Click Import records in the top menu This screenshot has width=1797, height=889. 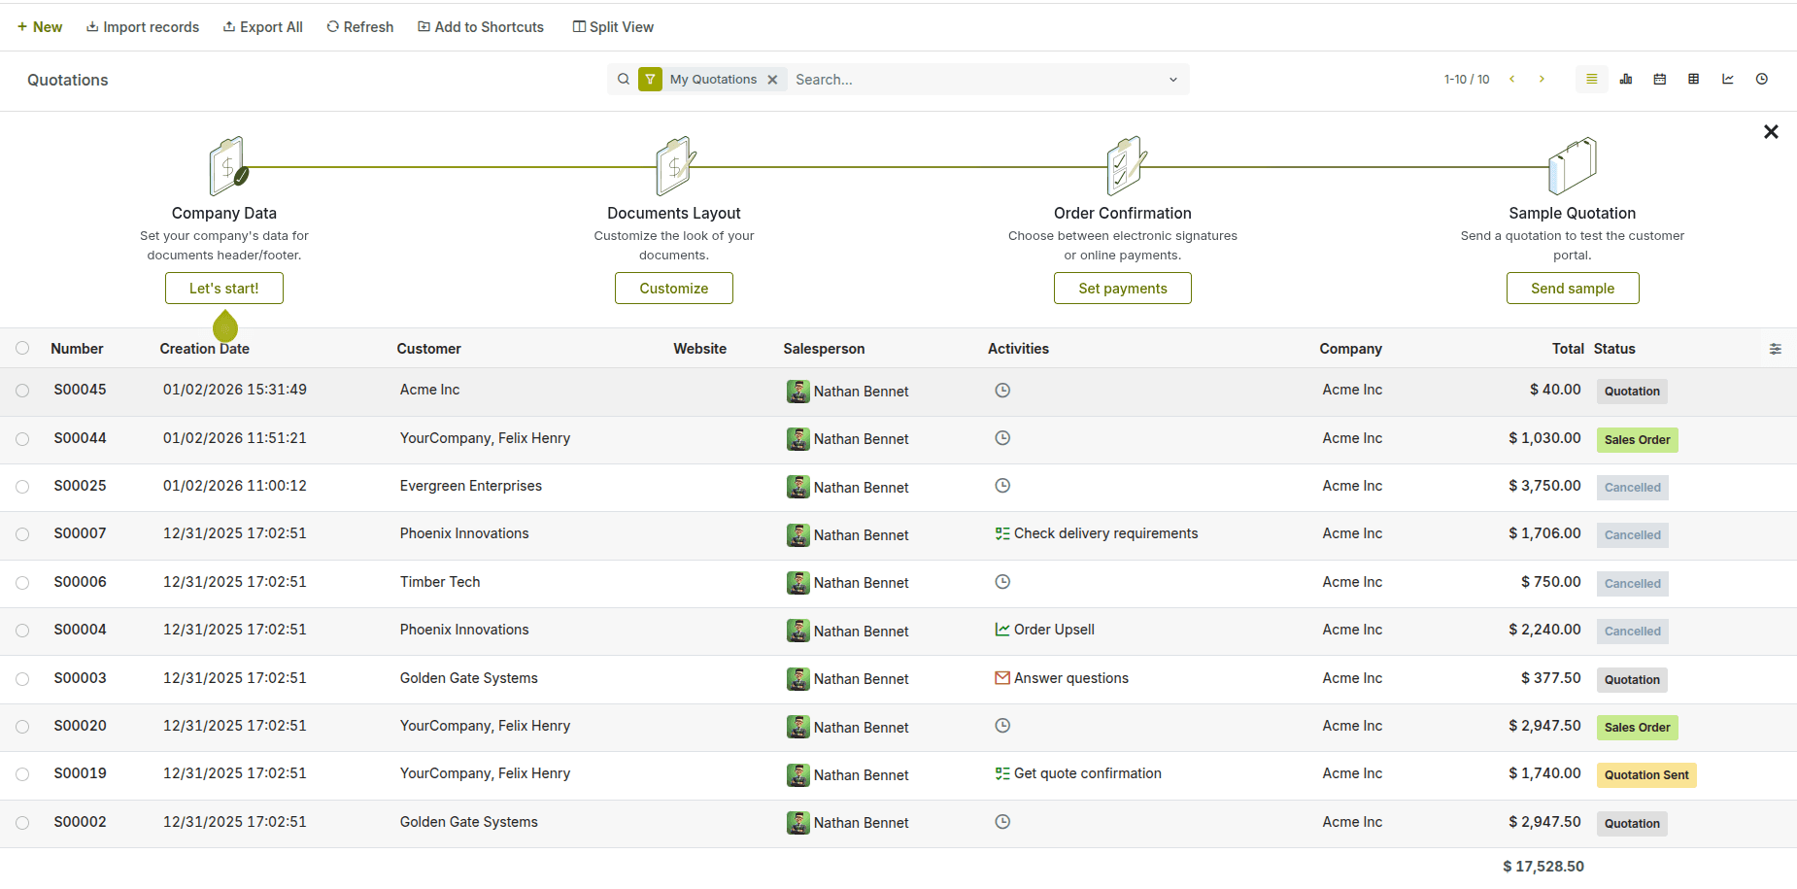143,27
